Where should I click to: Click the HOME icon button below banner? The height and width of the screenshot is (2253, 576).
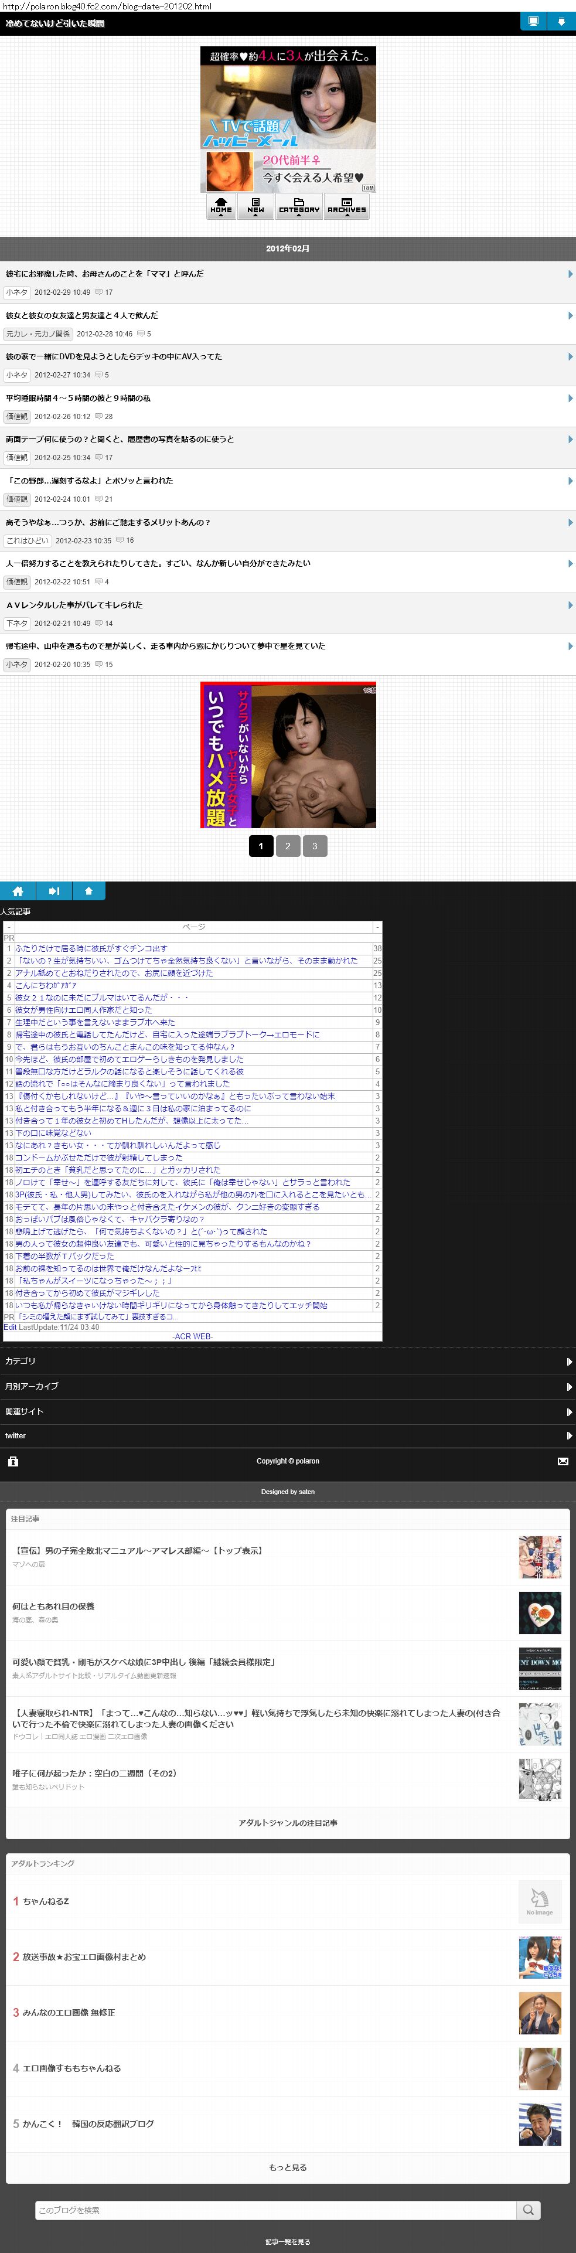coord(221,206)
